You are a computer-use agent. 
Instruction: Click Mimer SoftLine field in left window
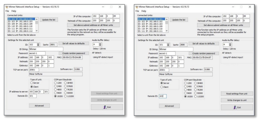pyautogui.click(x=56, y=74)
